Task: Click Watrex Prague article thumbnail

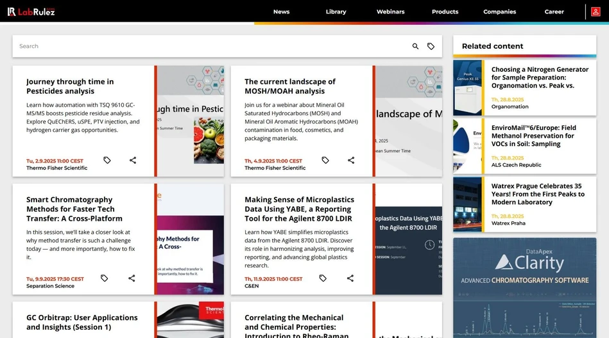Action: (467, 204)
